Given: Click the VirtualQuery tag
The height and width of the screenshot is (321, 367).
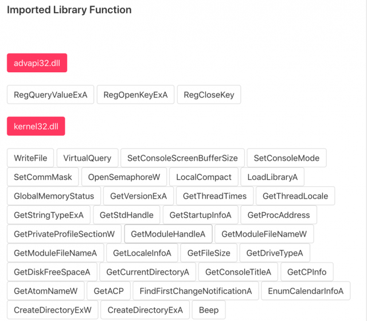Looking at the screenshot, I should coord(87,158).
